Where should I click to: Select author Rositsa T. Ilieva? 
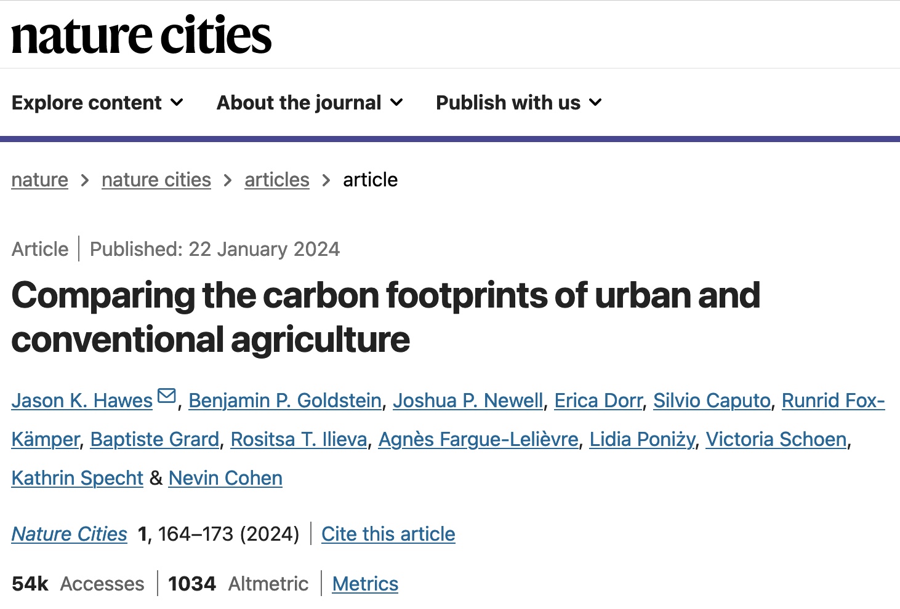(x=299, y=439)
